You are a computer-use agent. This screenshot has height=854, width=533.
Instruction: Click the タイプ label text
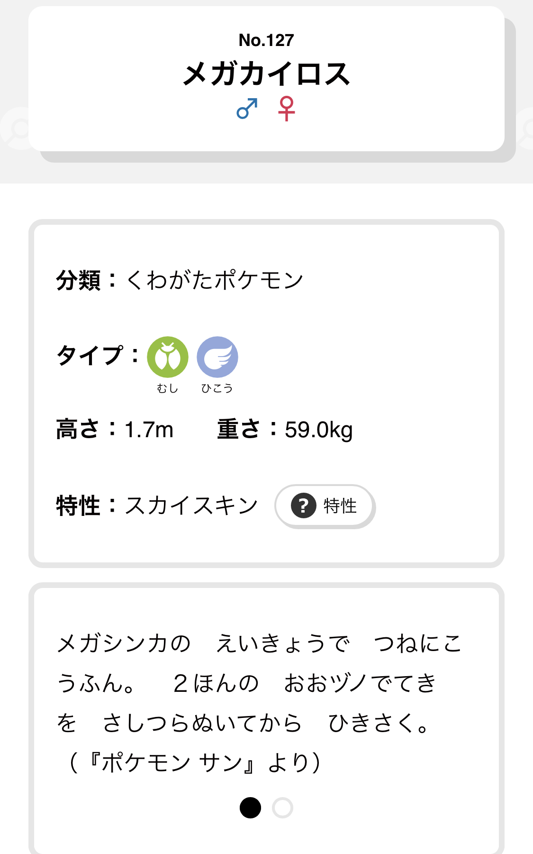(90, 356)
